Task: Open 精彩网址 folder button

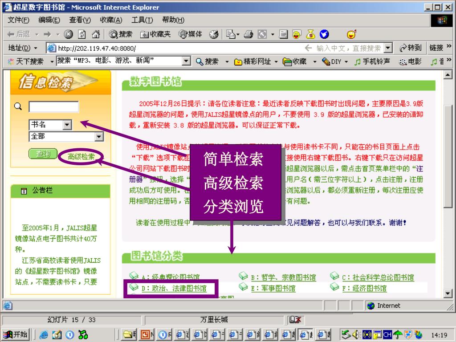Action: point(252,61)
